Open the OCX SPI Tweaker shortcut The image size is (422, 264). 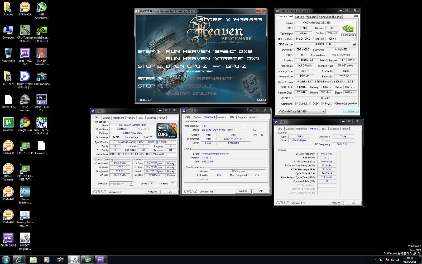[41, 57]
